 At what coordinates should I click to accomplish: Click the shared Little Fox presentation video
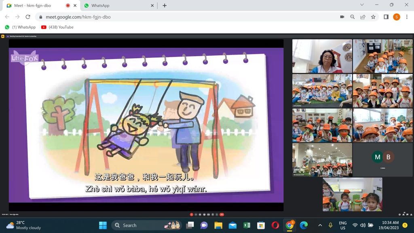click(146, 125)
